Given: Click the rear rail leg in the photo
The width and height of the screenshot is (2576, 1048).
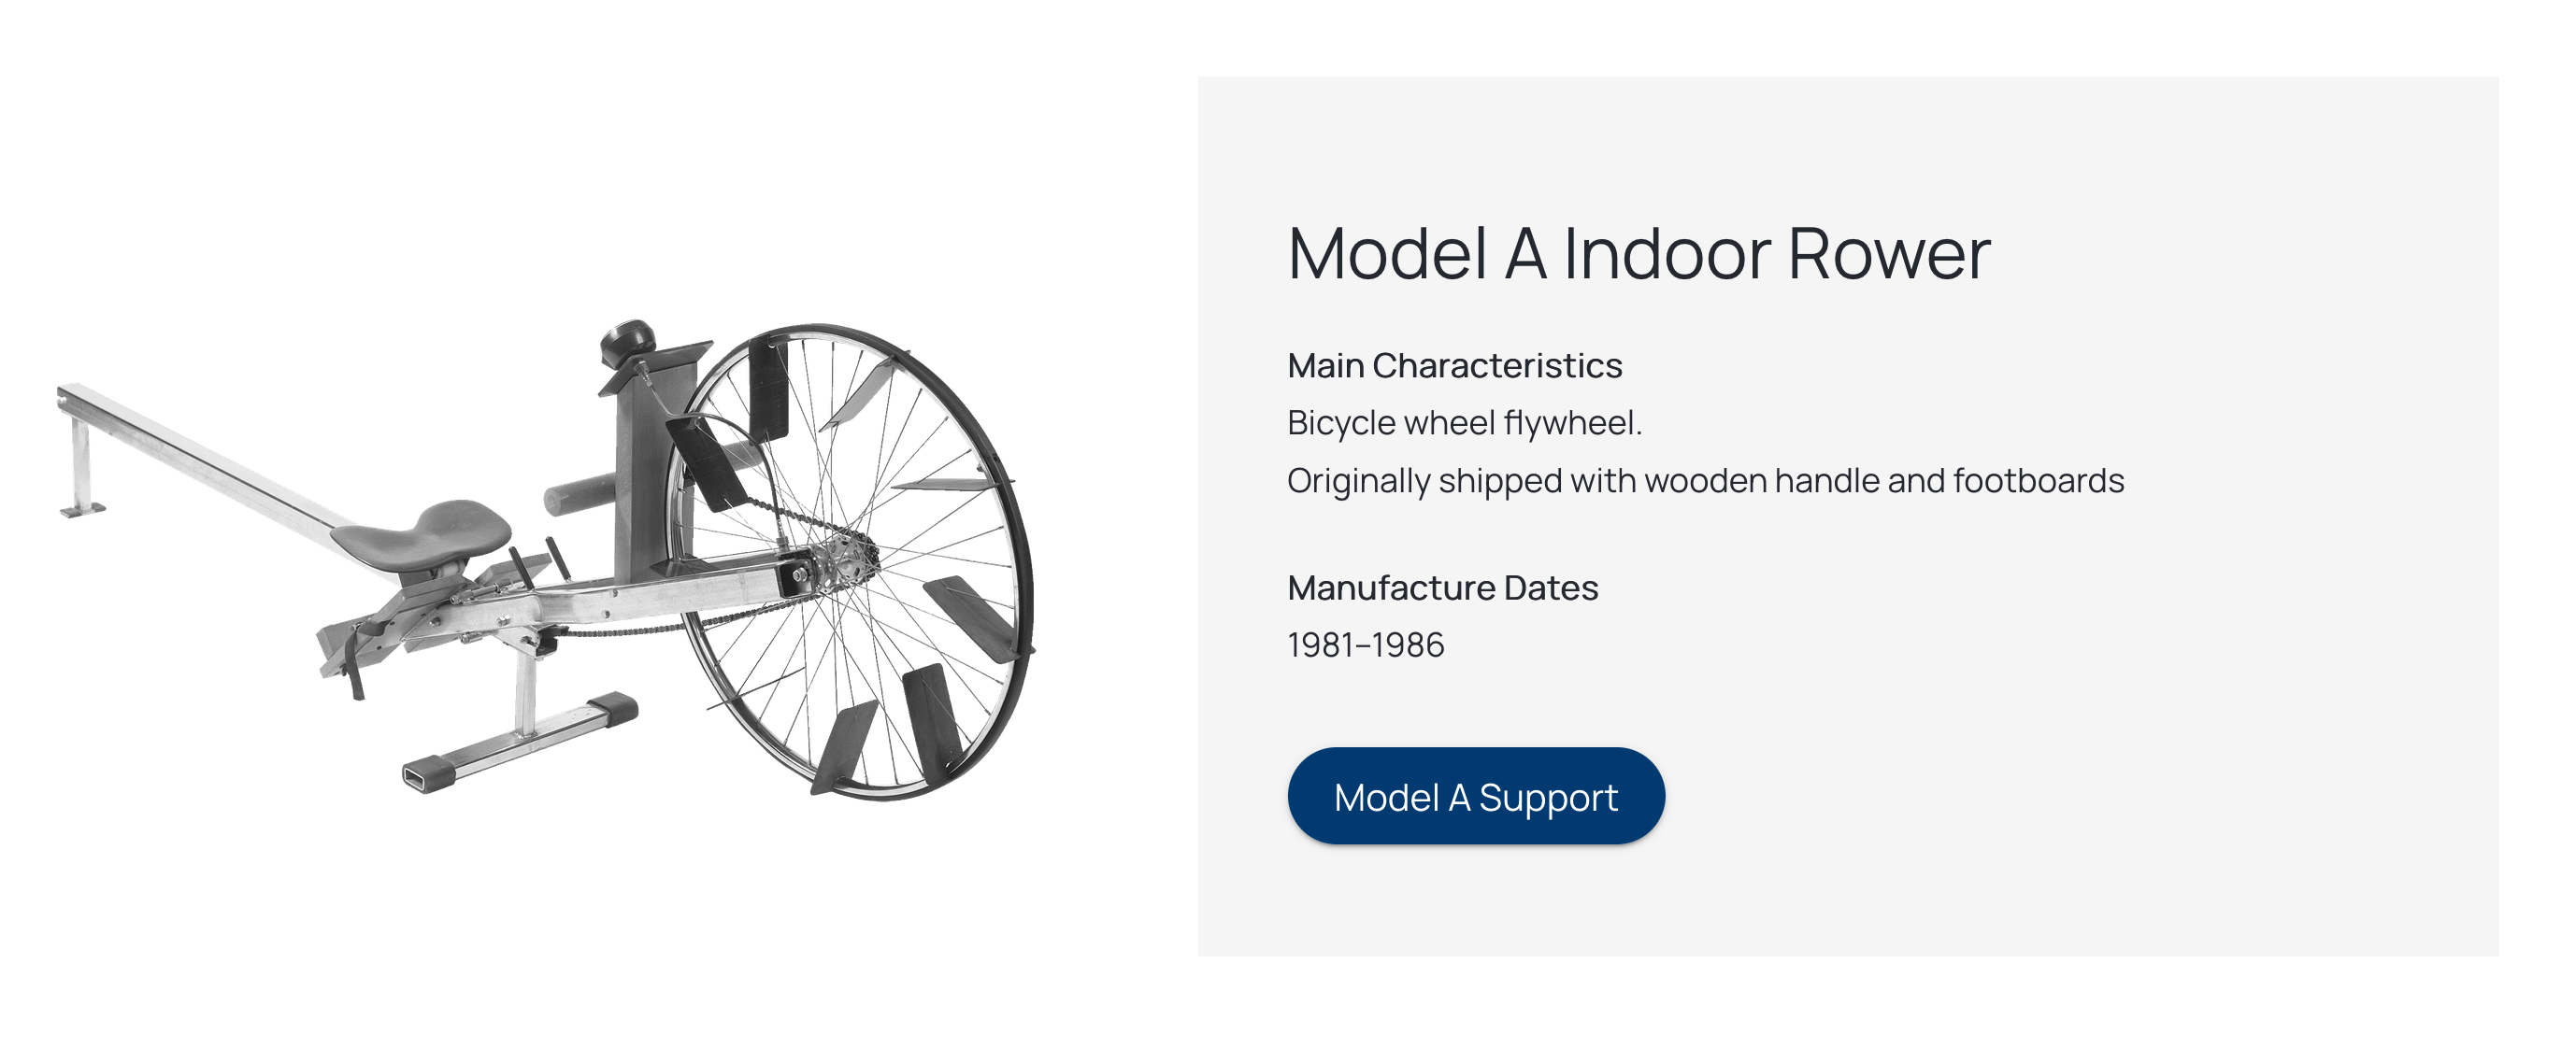Looking at the screenshot, I should [81, 466].
